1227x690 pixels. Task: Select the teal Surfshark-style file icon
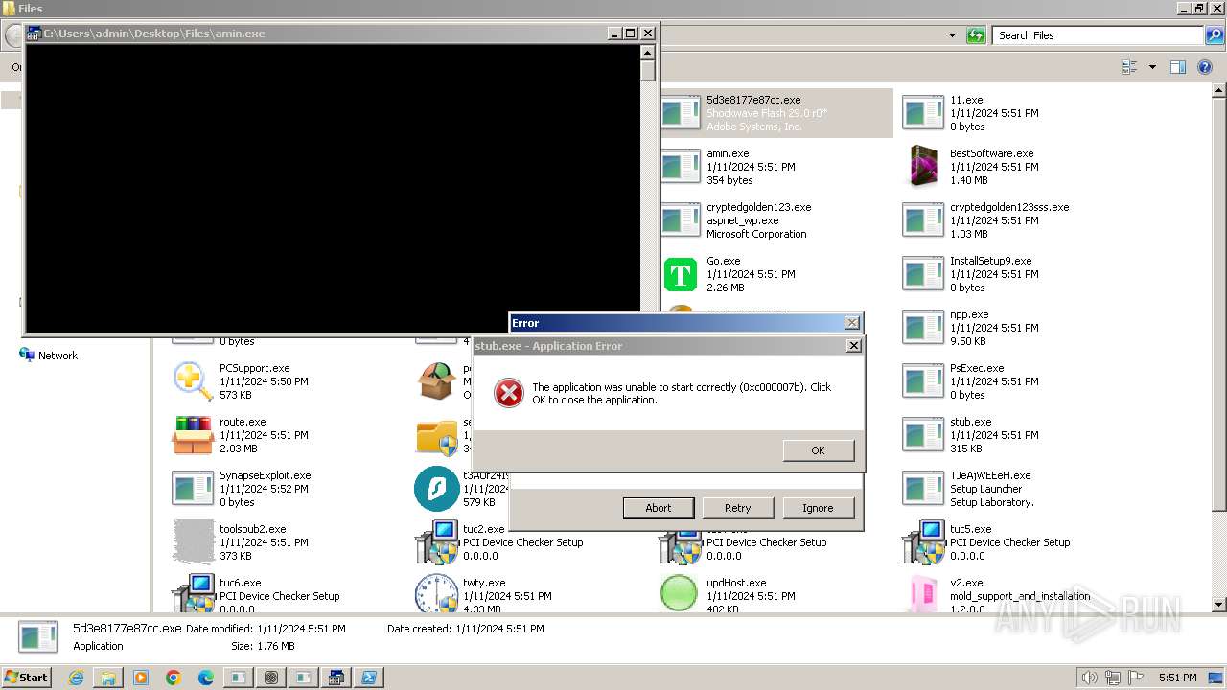point(436,489)
